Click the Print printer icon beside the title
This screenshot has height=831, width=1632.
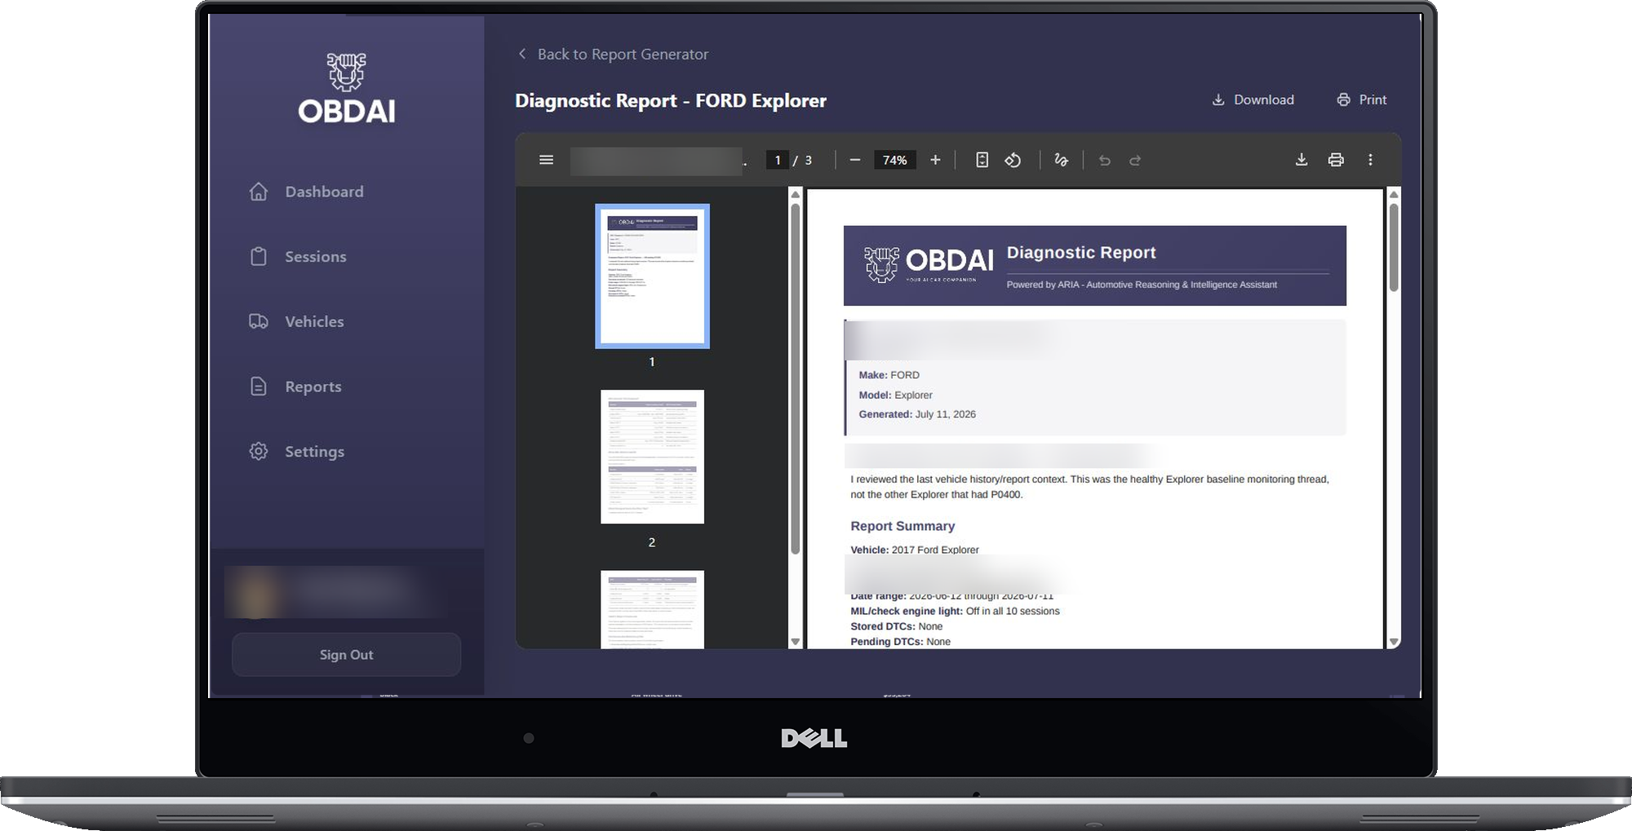(1343, 99)
